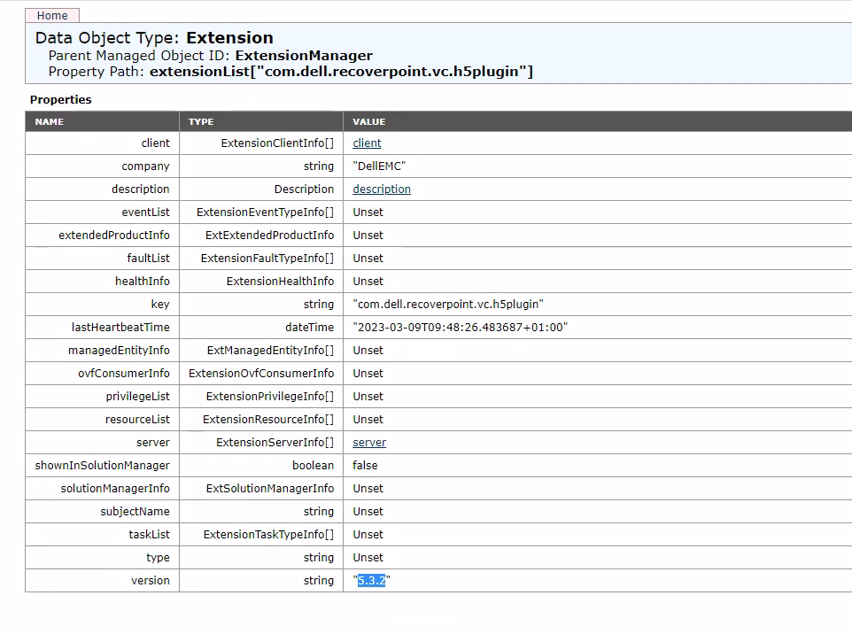Switch to the Home tab

click(50, 15)
